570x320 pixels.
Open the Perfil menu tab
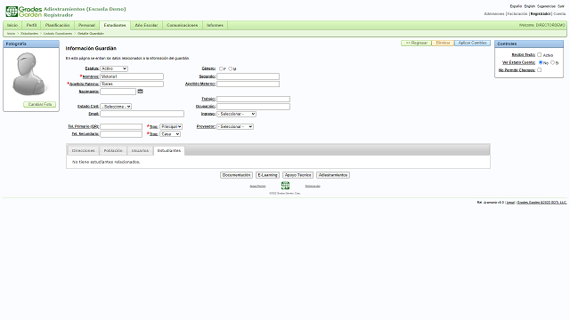(32, 25)
